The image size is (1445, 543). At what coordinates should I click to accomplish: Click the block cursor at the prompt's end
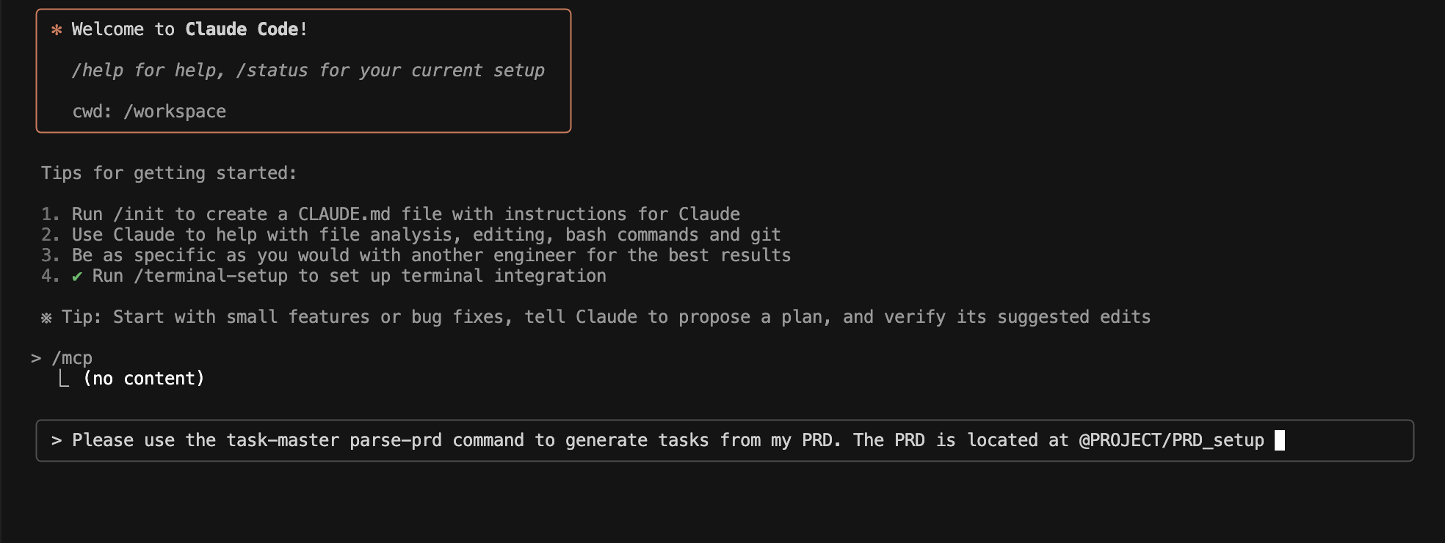coord(1280,440)
